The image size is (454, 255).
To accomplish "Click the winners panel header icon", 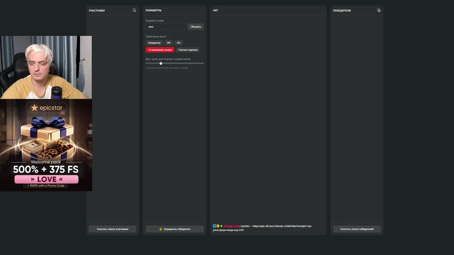I will click(379, 10).
